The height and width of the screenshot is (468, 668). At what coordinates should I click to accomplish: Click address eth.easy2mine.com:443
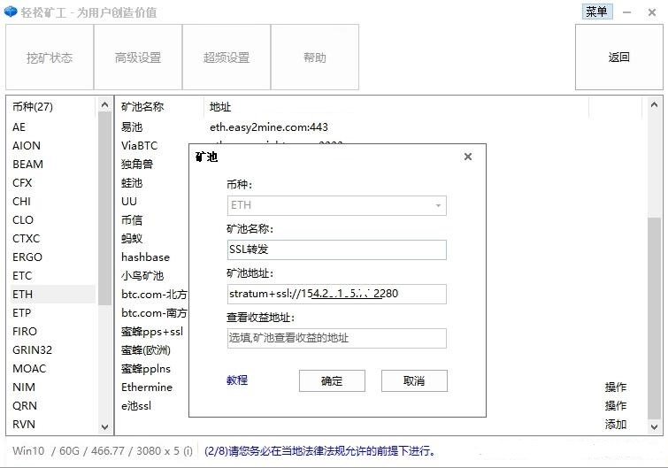[269, 127]
